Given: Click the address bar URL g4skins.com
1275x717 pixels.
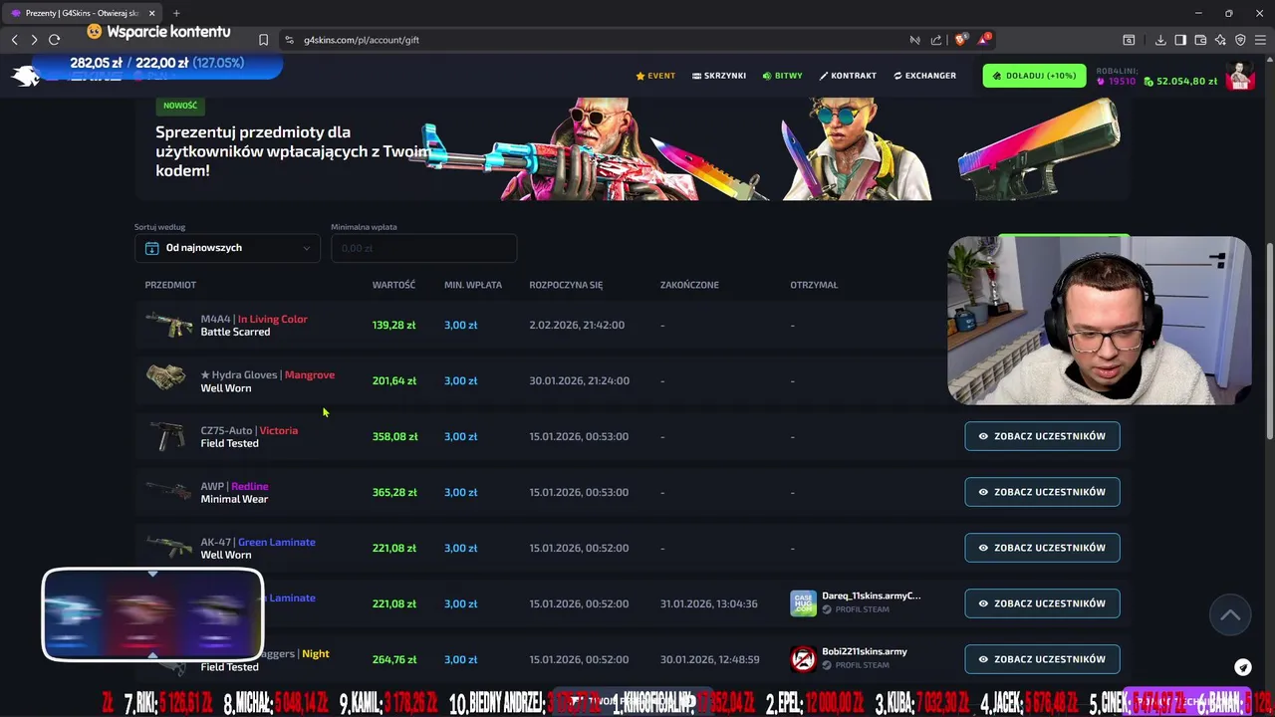Looking at the screenshot, I should pyautogui.click(x=362, y=40).
